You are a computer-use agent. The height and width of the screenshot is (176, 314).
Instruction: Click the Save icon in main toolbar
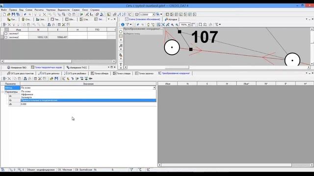coord(13,14)
